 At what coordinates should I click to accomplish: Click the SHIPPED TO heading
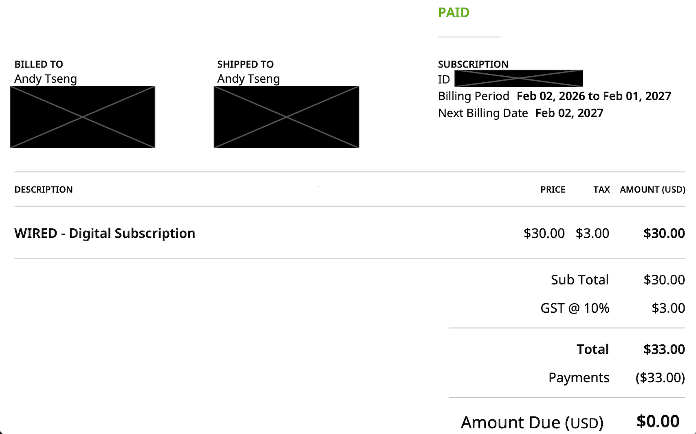coord(245,64)
